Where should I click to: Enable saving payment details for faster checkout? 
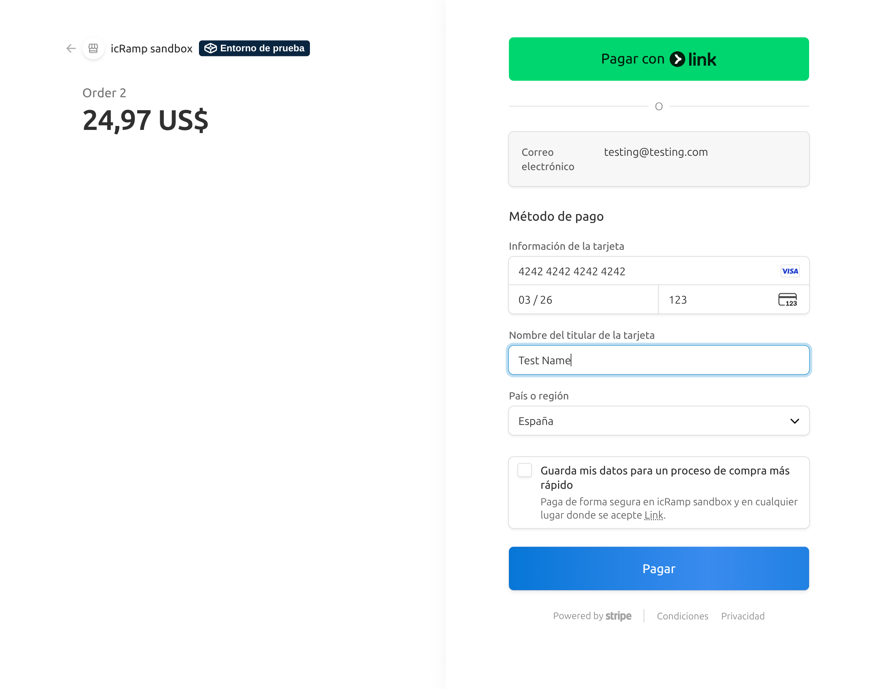(x=525, y=470)
